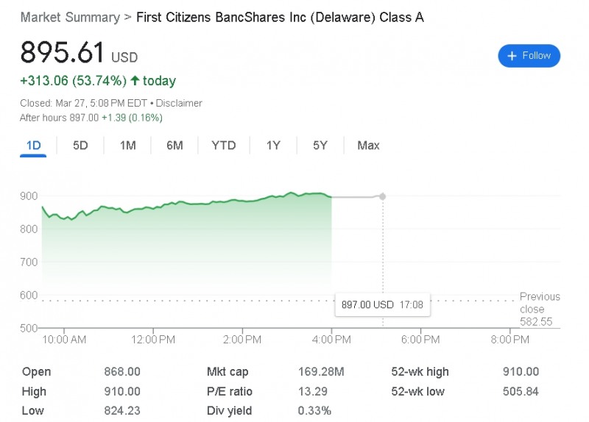The height and width of the screenshot is (422, 589).
Task: Click the 4:00 PM axis label
Action: 331,340
